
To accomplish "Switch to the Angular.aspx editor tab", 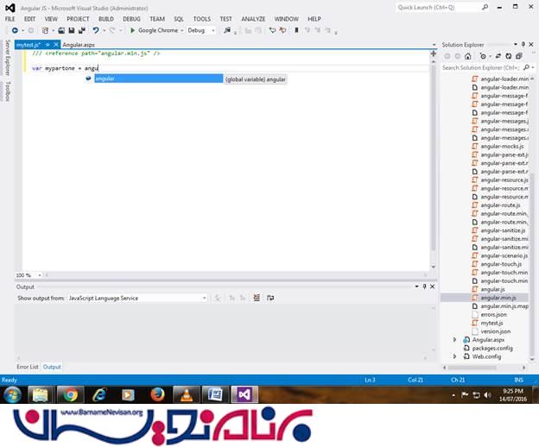I will (x=79, y=44).
